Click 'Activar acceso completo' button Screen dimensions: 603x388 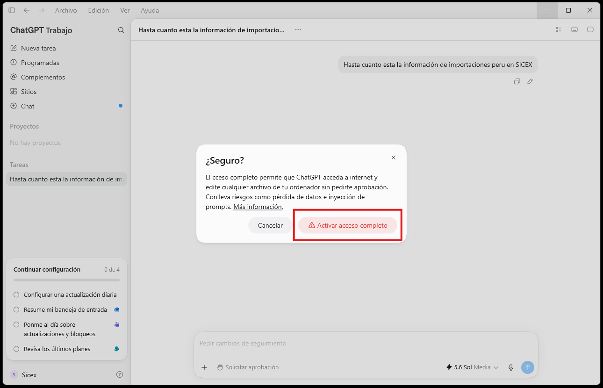[348, 225]
